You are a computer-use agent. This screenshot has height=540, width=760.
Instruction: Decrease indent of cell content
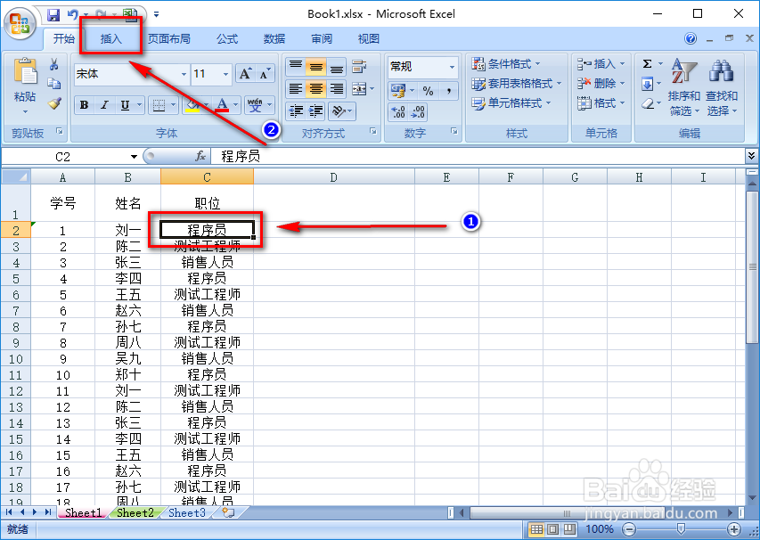tap(296, 111)
